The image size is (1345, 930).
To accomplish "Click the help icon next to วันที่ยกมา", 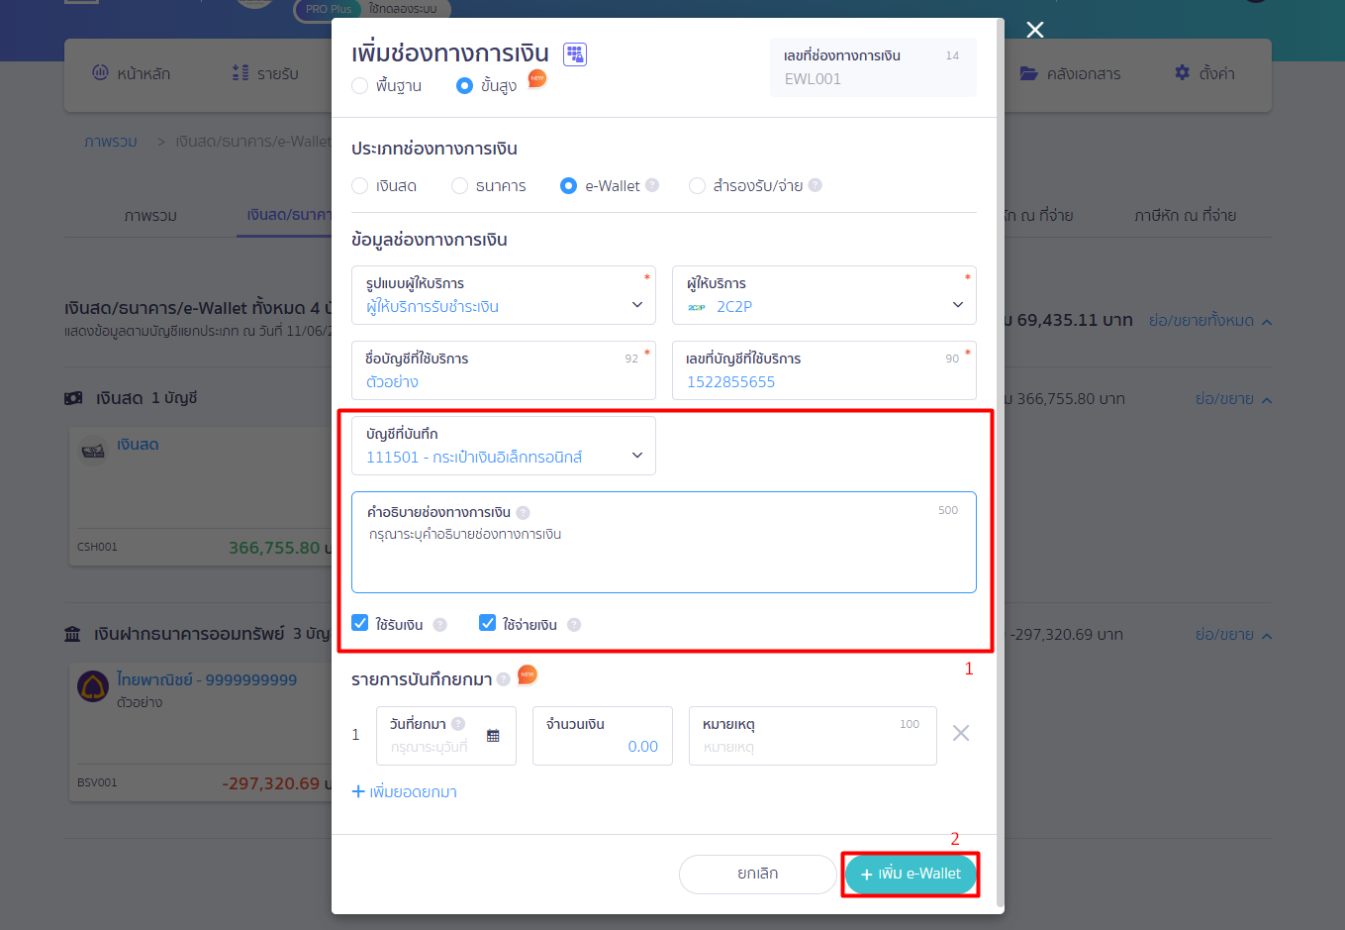I will tap(458, 724).
